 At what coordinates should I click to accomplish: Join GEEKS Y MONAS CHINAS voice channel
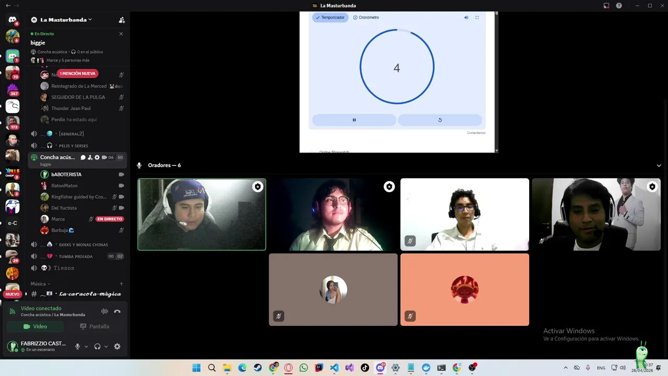point(77,244)
